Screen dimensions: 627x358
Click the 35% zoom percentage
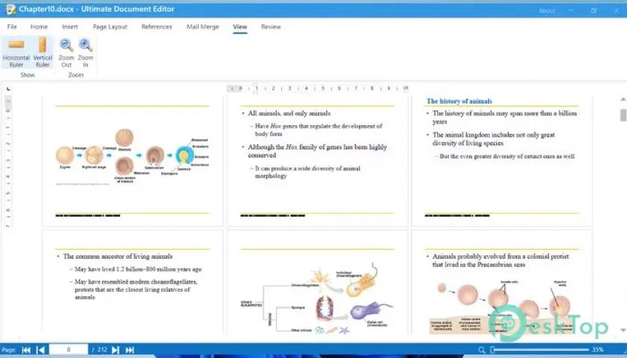pyautogui.click(x=598, y=350)
